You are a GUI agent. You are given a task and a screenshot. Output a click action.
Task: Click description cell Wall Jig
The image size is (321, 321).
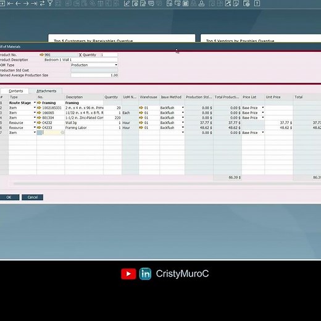[84, 123]
